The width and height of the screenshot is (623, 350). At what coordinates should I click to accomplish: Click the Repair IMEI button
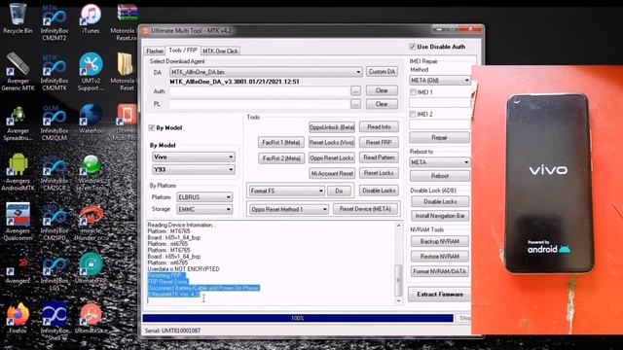point(439,137)
